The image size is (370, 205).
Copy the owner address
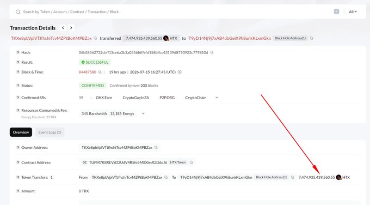tap(156, 147)
